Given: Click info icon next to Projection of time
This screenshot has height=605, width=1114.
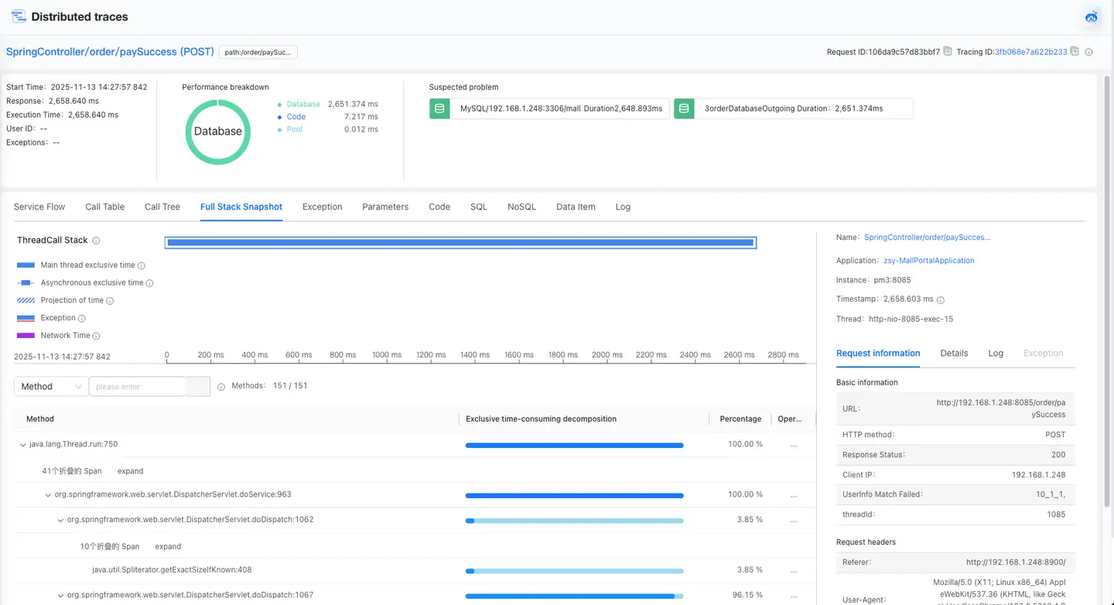Looking at the screenshot, I should tap(110, 301).
